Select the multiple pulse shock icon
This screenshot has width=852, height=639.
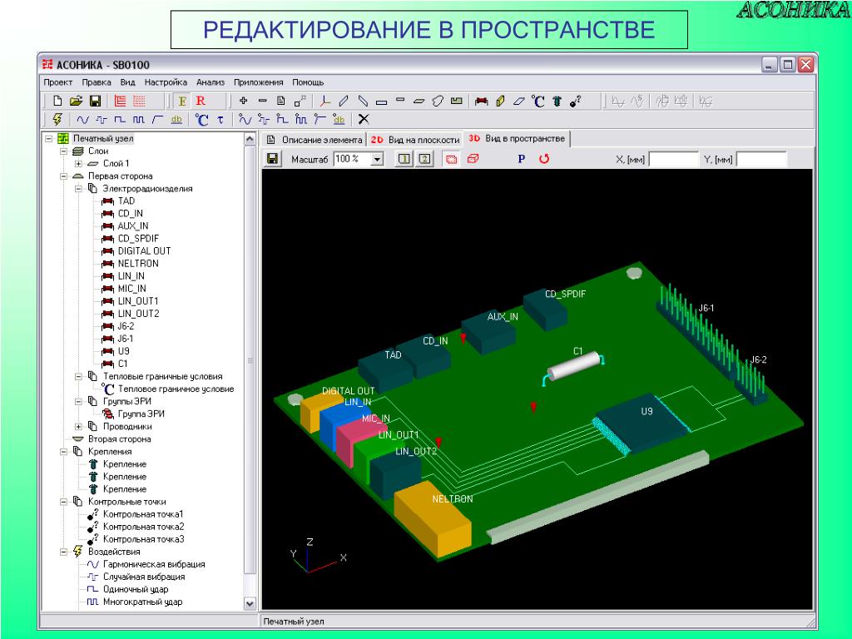(139, 120)
